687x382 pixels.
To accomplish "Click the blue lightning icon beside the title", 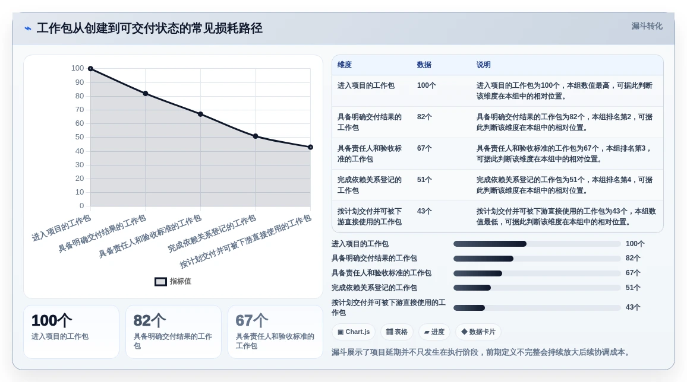I will (28, 28).
